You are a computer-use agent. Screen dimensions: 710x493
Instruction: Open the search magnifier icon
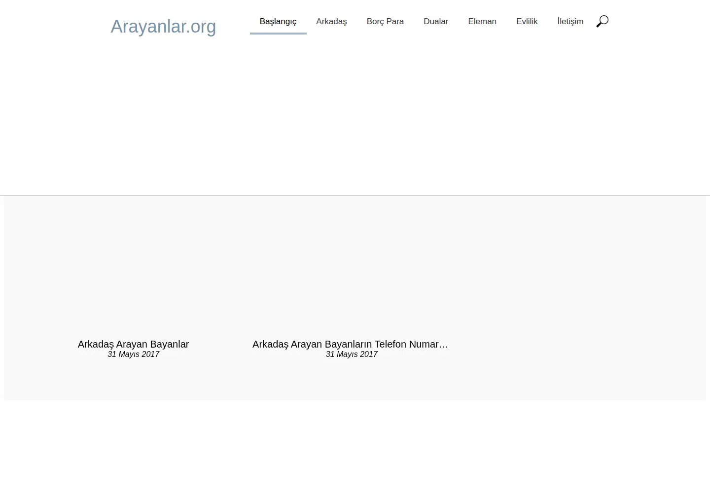click(x=603, y=21)
